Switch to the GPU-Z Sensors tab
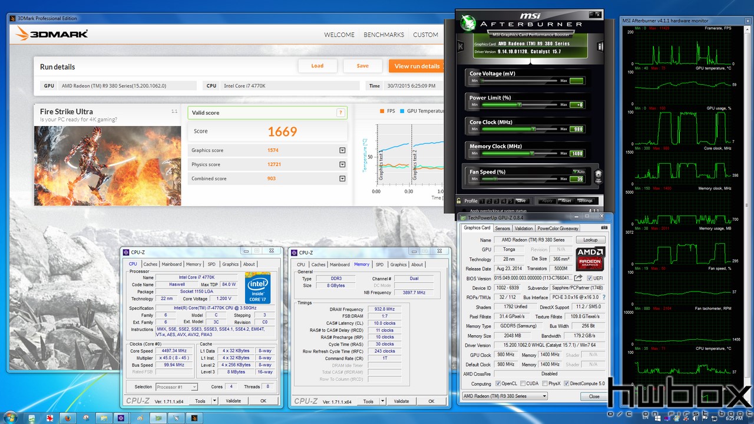Viewport: 754px width, 424px height. [502, 228]
